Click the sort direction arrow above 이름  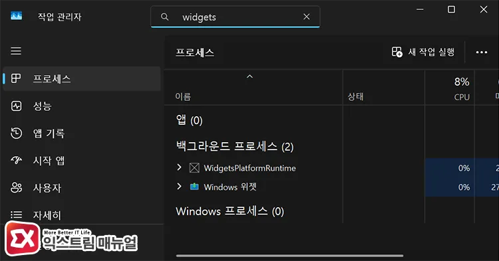249,76
